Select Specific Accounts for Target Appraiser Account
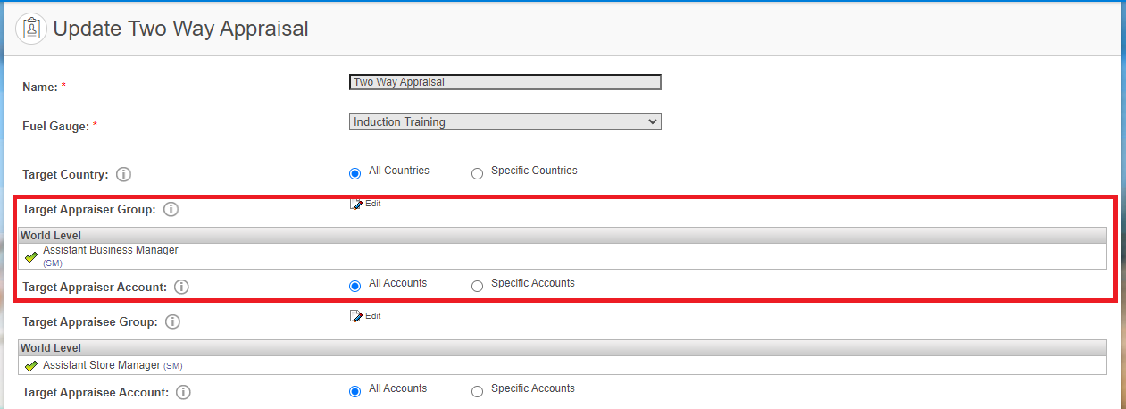This screenshot has width=1126, height=409. tap(477, 286)
